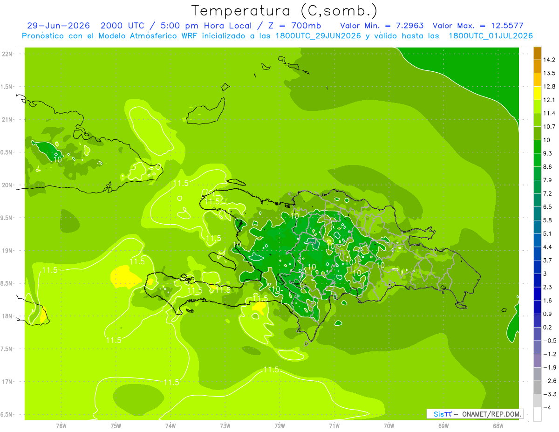Click the 'Temperatura (C,somb.)' chart title

pos(284,11)
